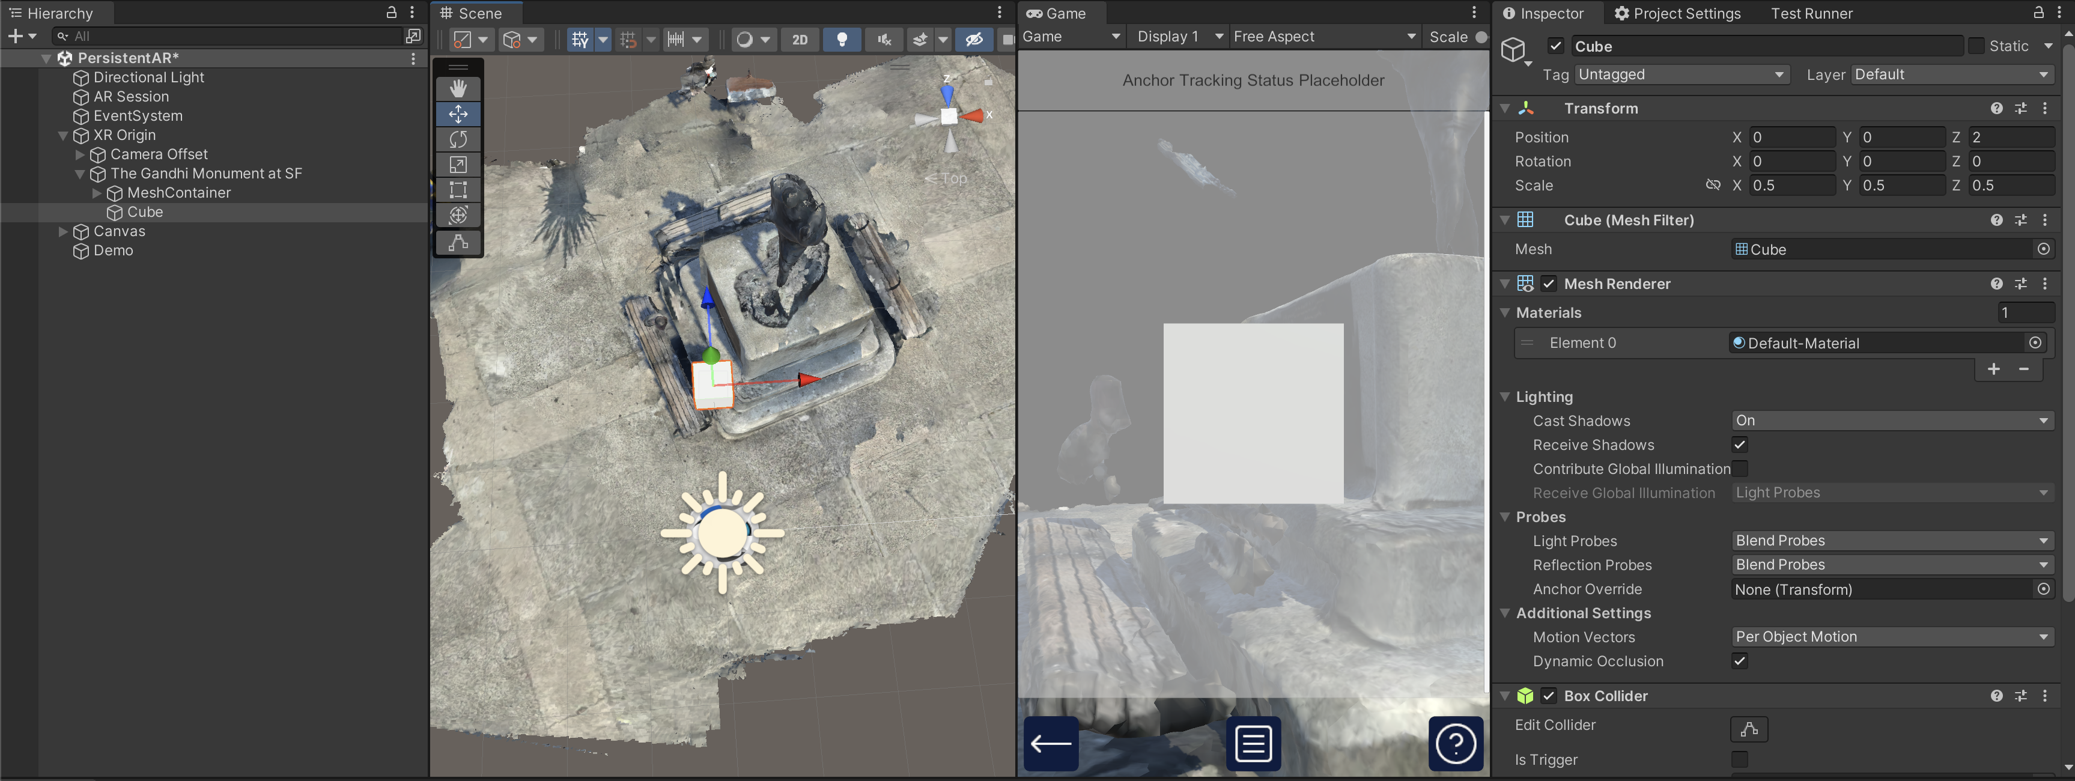
Task: Disable the Mesh Renderer component checkbox
Action: 1549,284
